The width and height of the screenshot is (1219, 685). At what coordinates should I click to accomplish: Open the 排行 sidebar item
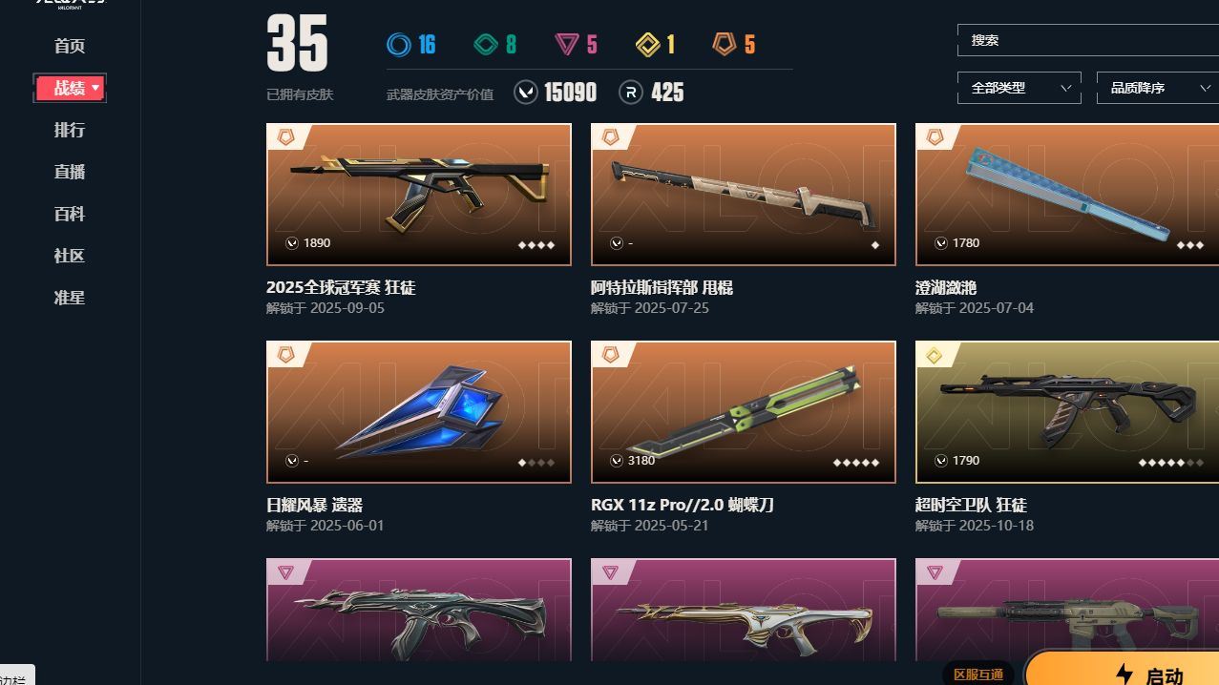[x=70, y=130]
